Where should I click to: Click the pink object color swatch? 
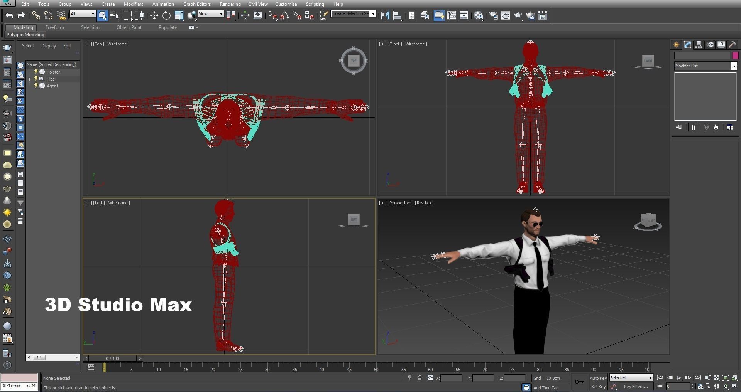click(735, 56)
